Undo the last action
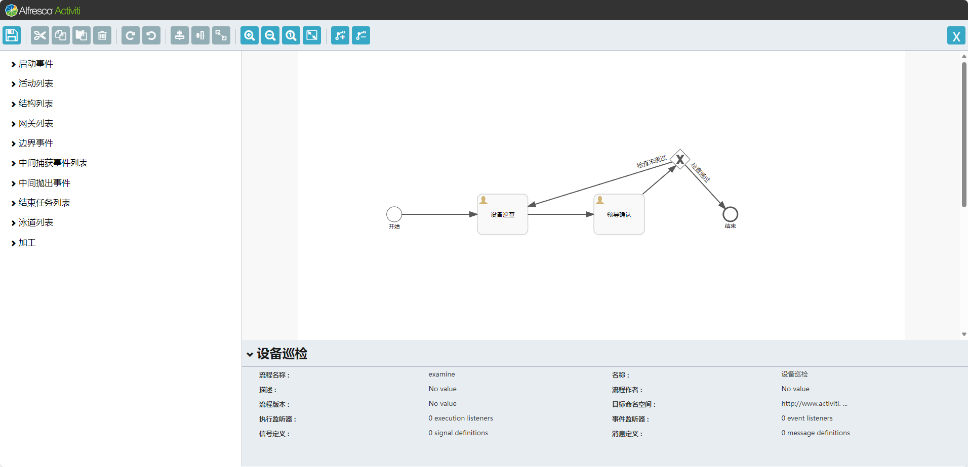This screenshot has width=968, height=467. [x=151, y=35]
